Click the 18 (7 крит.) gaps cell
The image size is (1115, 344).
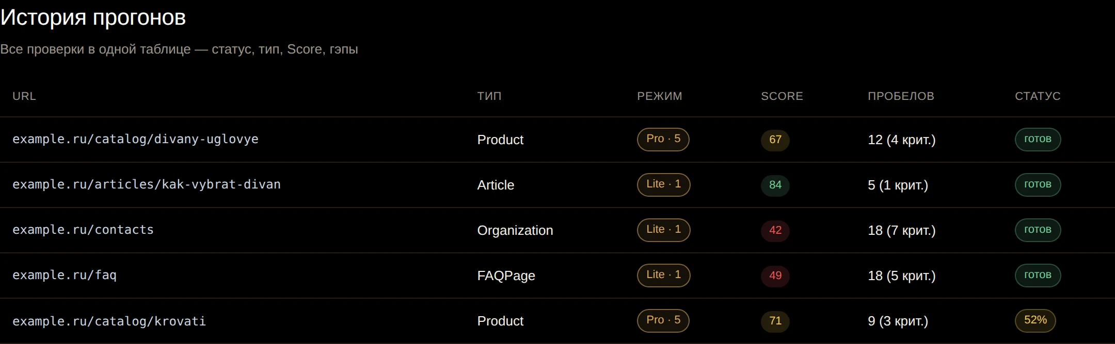coord(902,230)
